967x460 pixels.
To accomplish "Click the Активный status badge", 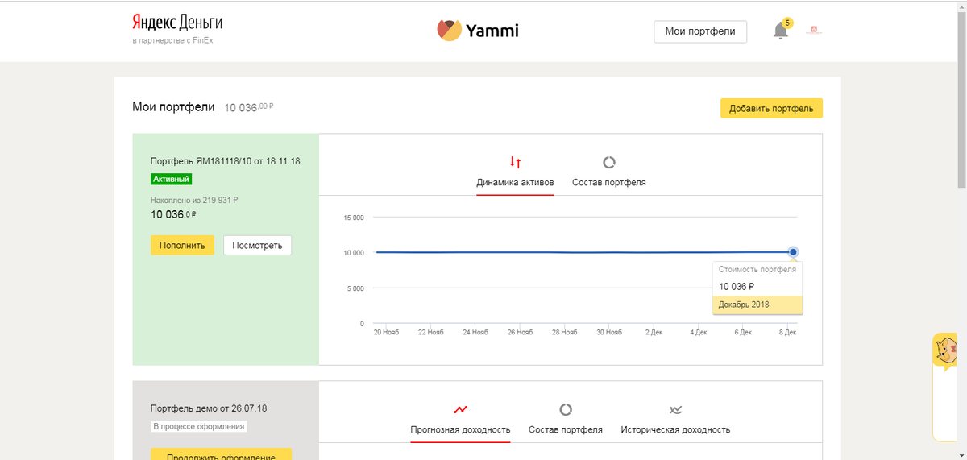I will pyautogui.click(x=171, y=179).
